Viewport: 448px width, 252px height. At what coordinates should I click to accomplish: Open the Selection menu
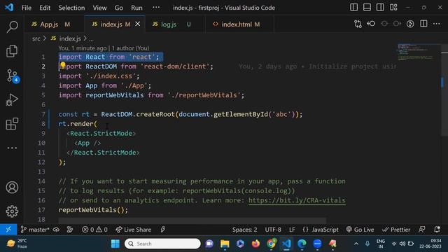coord(71,8)
